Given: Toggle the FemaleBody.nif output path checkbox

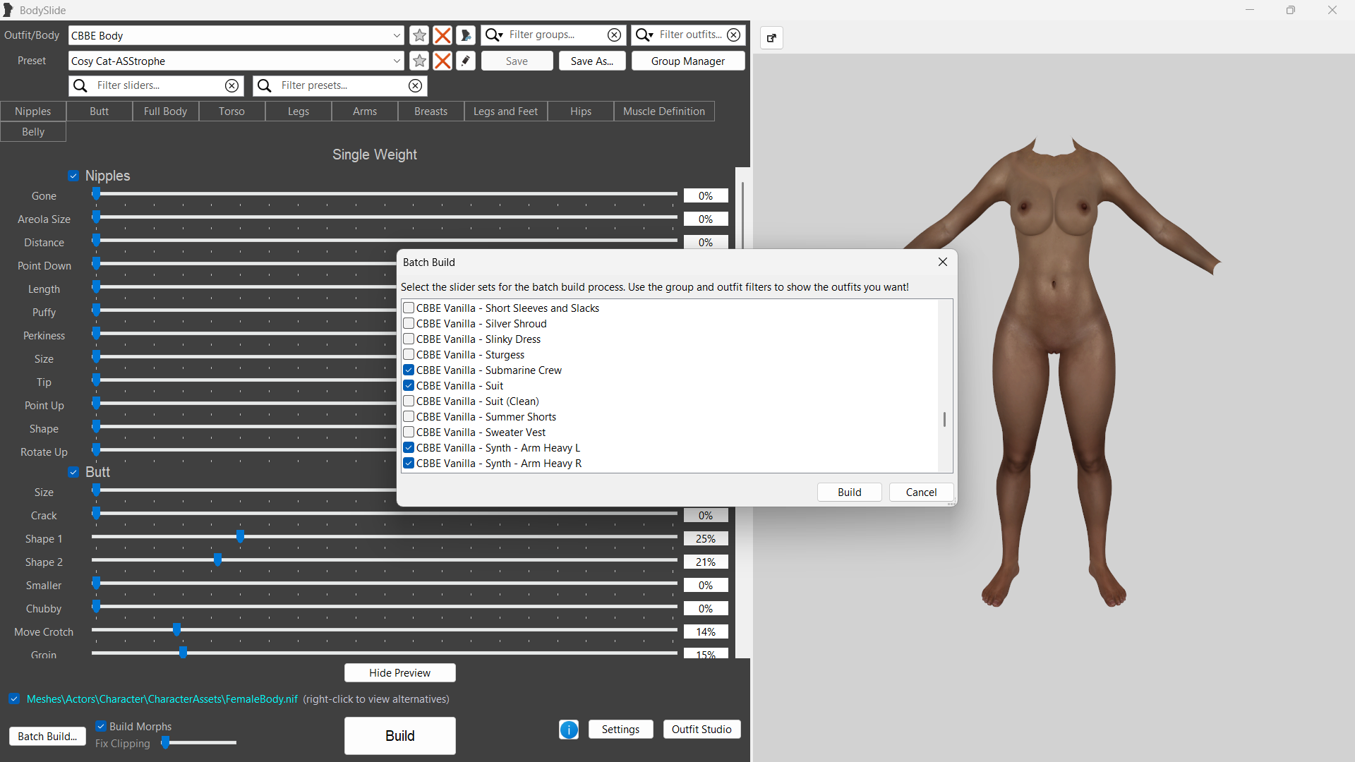Looking at the screenshot, I should pos(14,698).
